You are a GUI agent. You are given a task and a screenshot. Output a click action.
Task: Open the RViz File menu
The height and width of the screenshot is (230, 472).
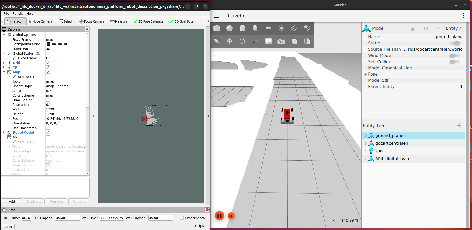pos(6,14)
